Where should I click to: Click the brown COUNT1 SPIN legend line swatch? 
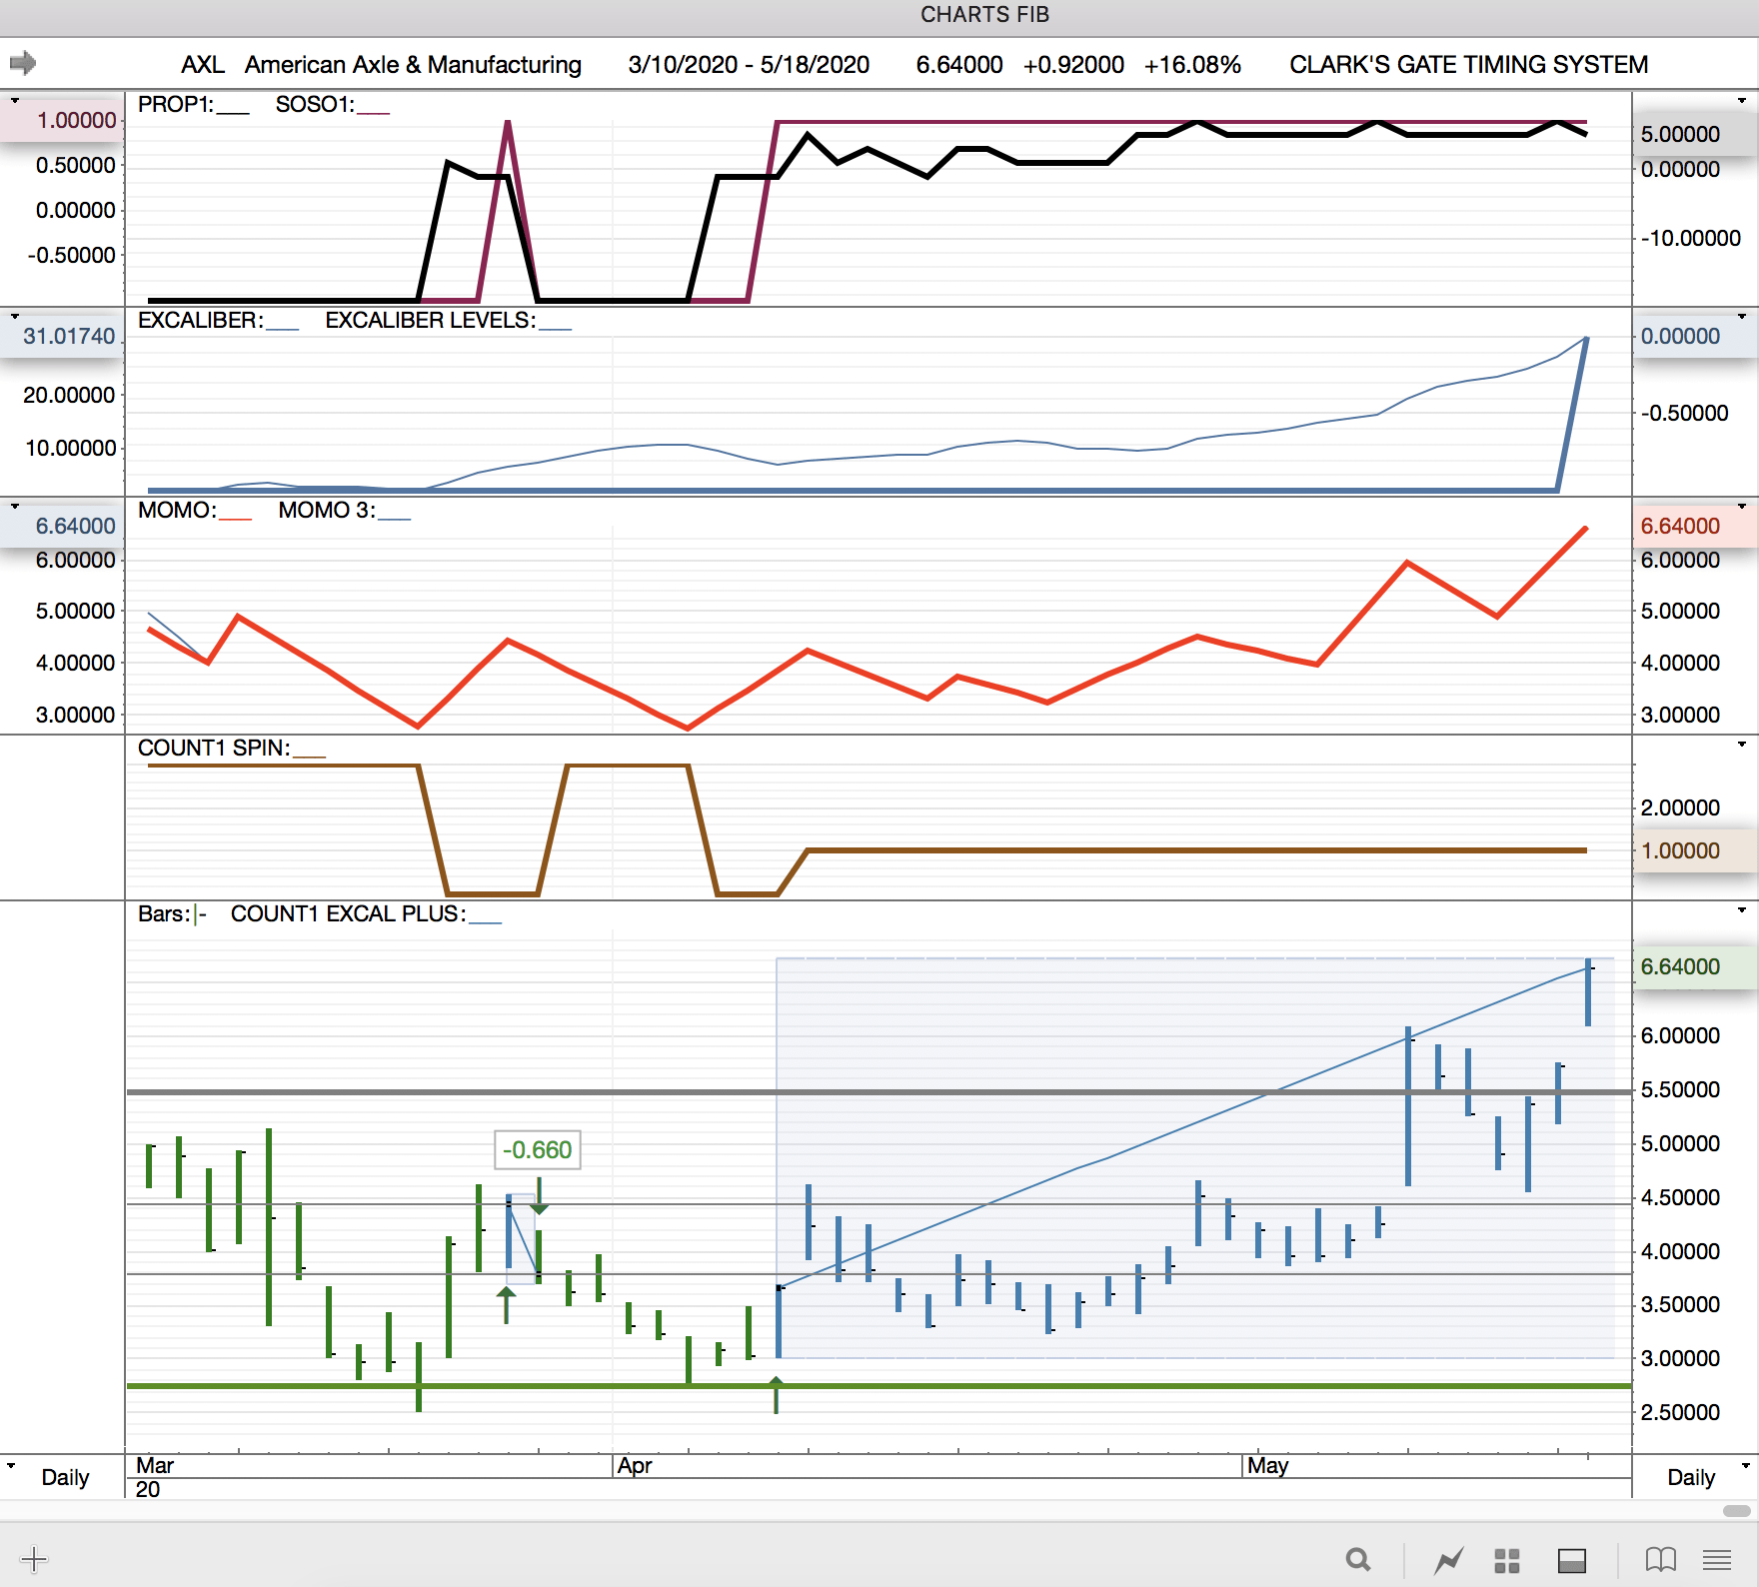click(310, 758)
